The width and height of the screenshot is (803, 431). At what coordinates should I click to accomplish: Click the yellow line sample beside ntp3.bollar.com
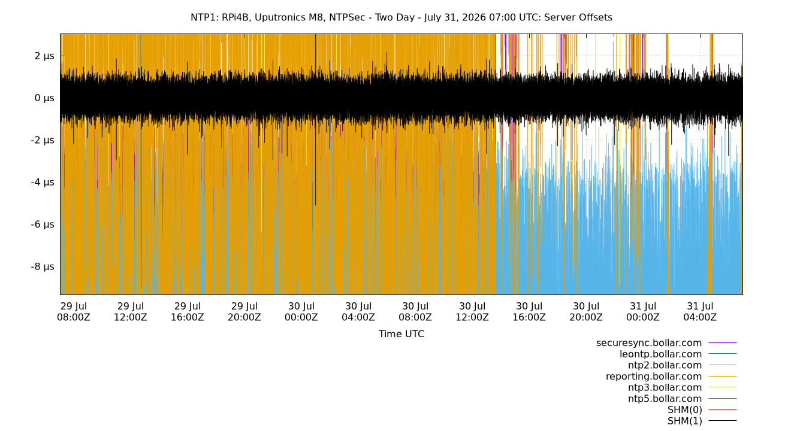[x=723, y=387]
